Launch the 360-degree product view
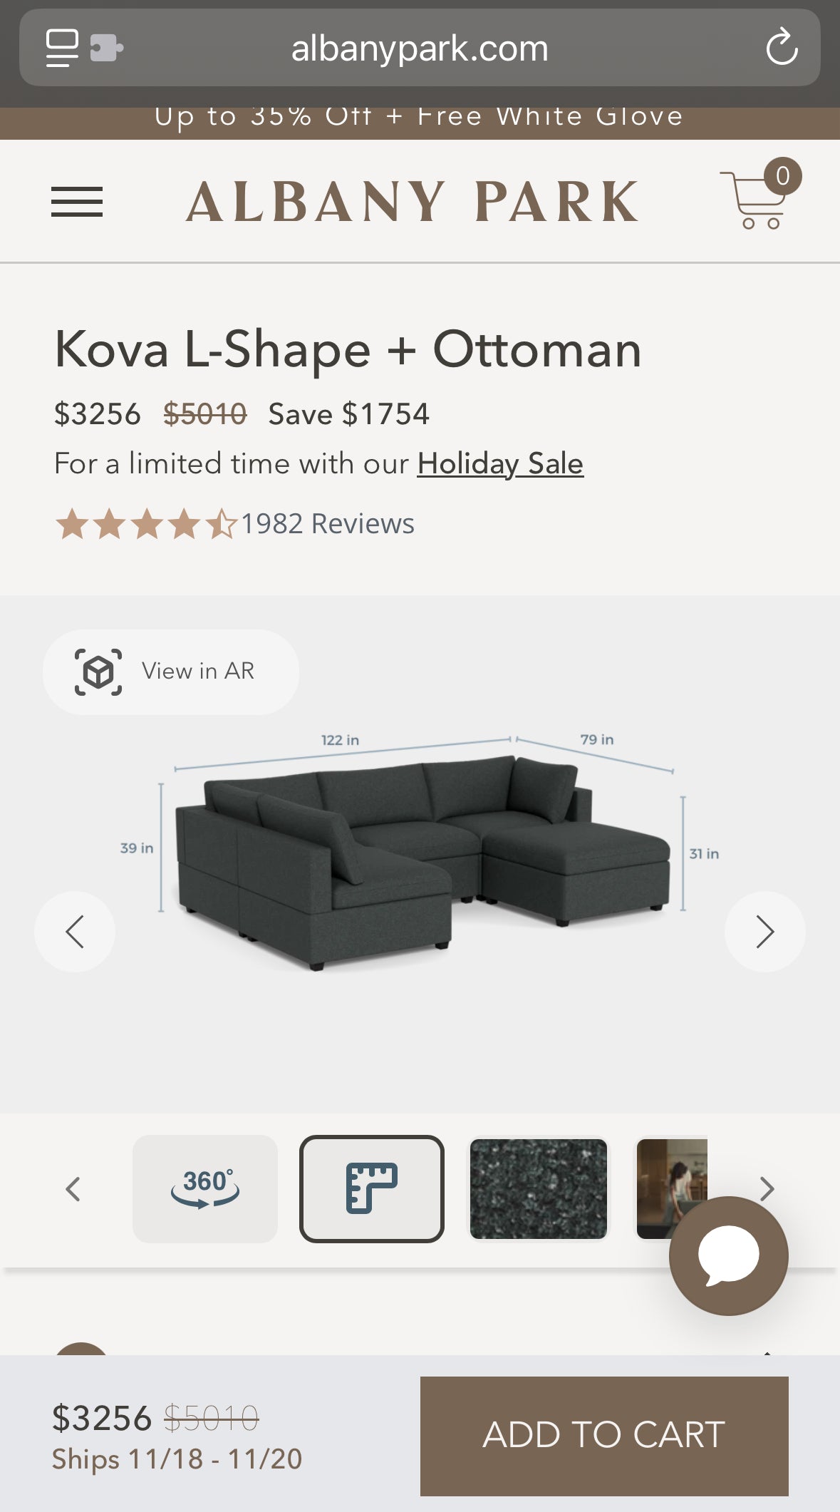Screen dimensions: 840x1512 (204, 1188)
